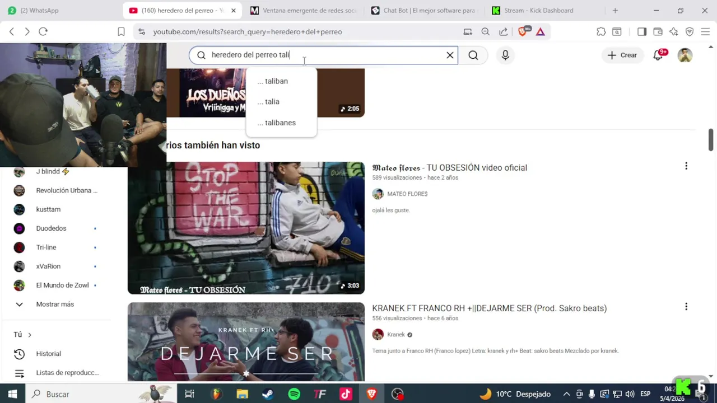The width and height of the screenshot is (717, 403).
Task: Open the Brave Shields lion icon
Action: (x=523, y=31)
